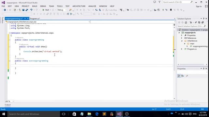Click the New Project toolbar icon

[15, 10]
